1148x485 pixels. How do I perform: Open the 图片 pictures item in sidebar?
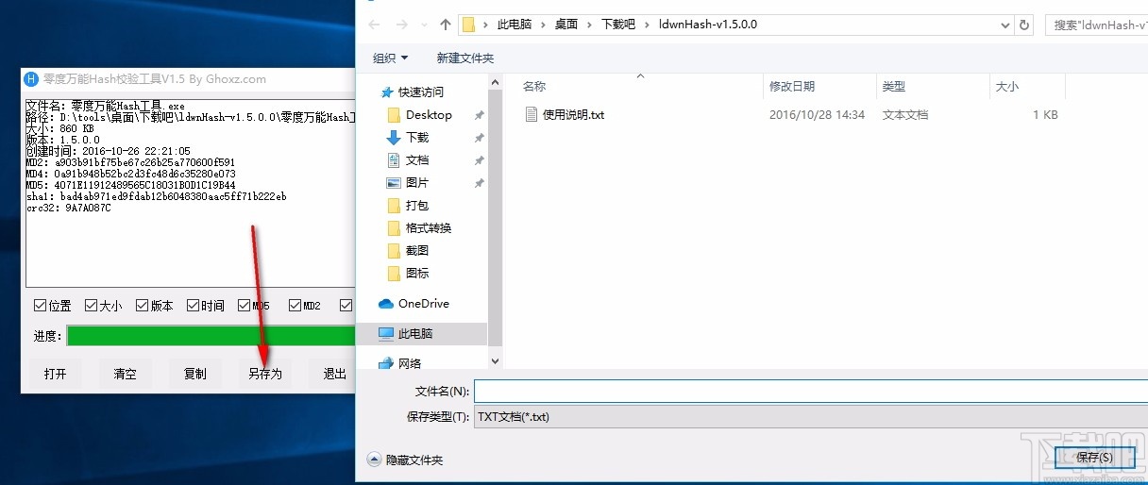click(408, 183)
